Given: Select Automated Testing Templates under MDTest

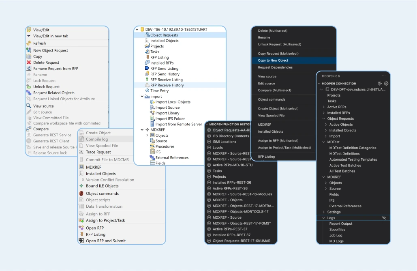Looking at the screenshot, I should (353, 159).
